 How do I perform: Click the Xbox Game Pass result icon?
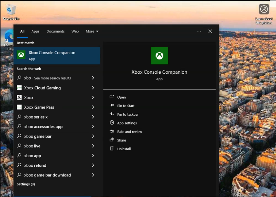pyautogui.click(x=19, y=107)
